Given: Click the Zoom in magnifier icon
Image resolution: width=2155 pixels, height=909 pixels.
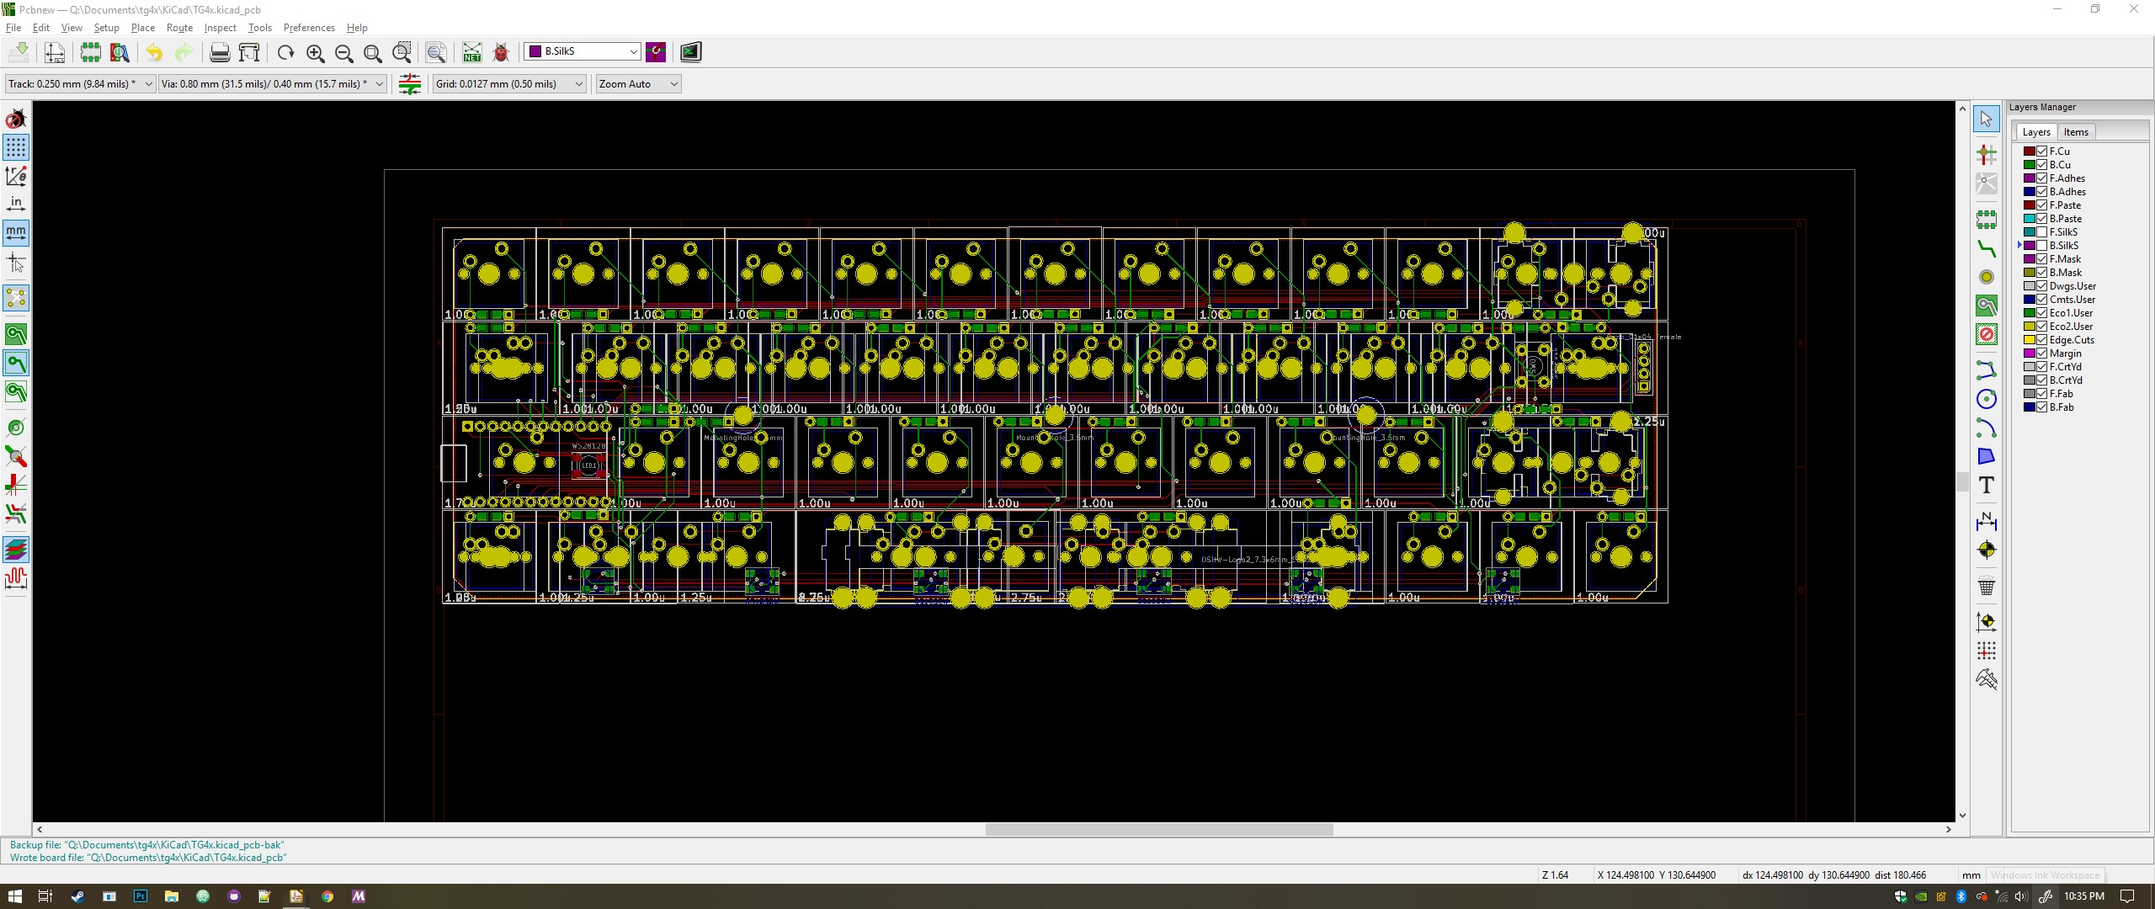Looking at the screenshot, I should (x=316, y=53).
